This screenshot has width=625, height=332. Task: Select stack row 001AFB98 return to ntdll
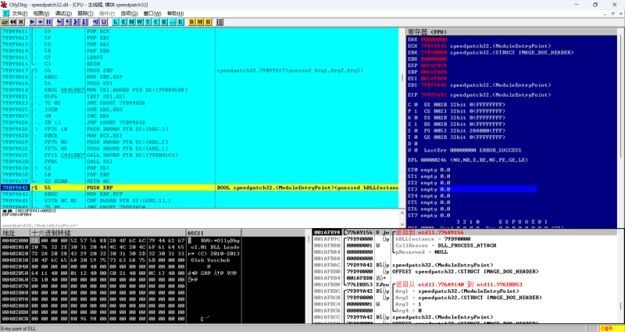point(465,232)
